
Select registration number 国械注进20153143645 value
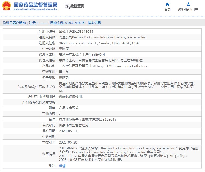click(76, 31)
